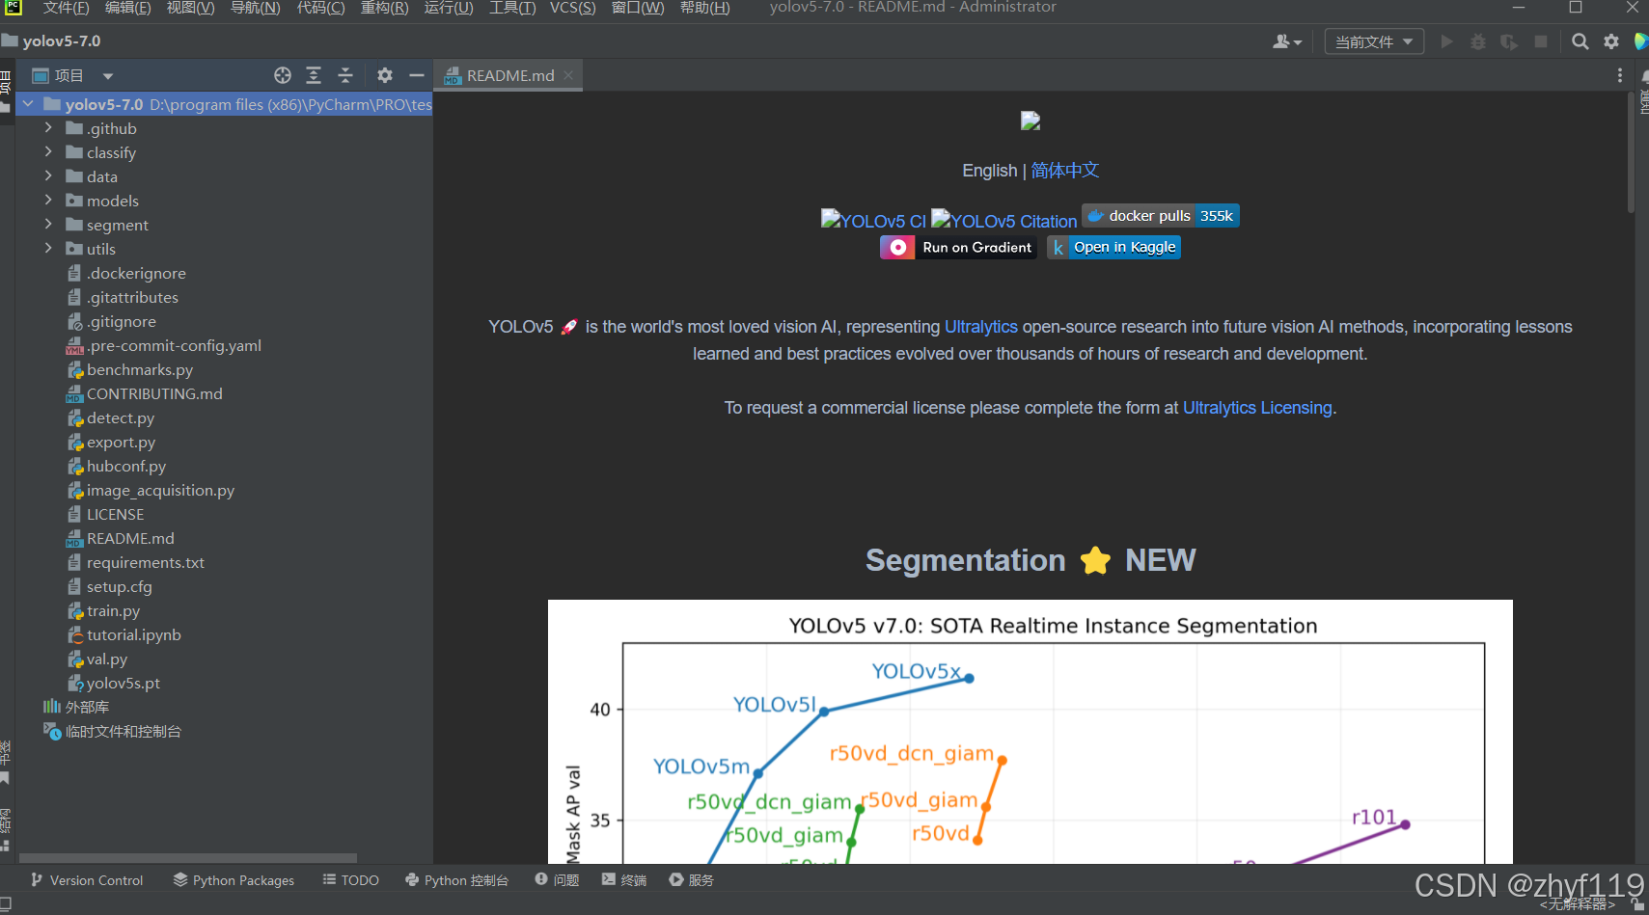Expand the data folder
This screenshot has width=1649, height=915.
point(48,176)
